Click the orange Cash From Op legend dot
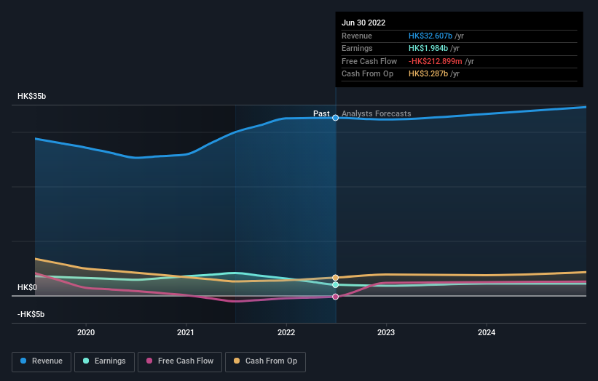Image resolution: width=598 pixels, height=381 pixels. (237, 361)
